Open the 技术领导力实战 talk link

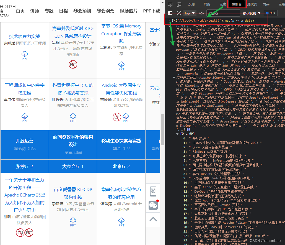tap(25, 36)
